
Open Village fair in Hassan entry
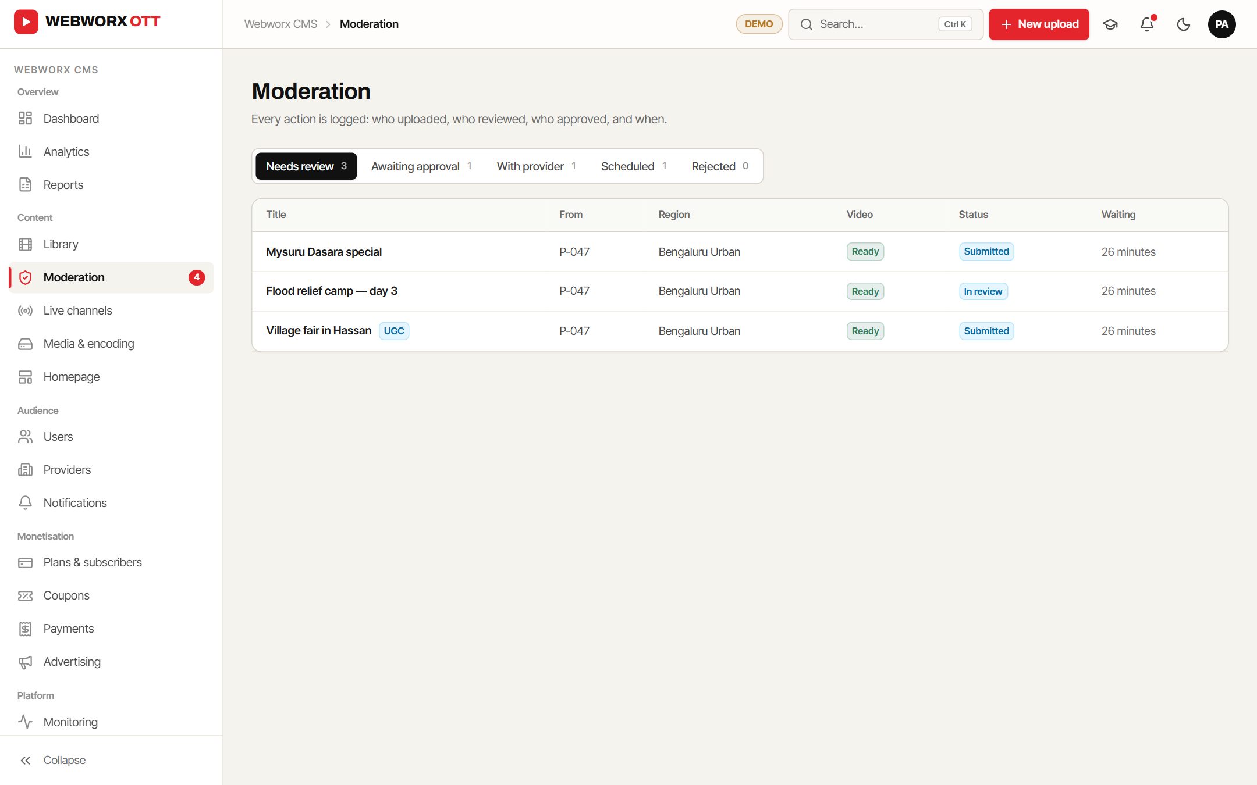coord(740,331)
